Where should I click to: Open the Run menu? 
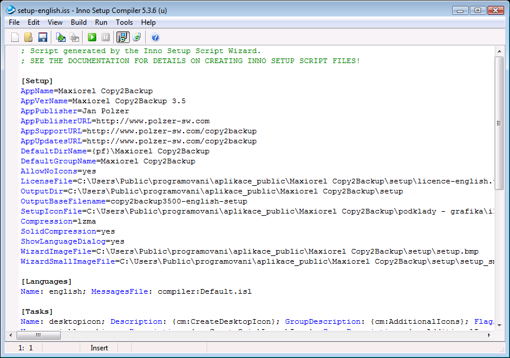click(101, 22)
